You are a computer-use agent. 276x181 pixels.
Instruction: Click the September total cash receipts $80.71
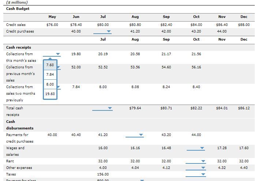point(166,108)
